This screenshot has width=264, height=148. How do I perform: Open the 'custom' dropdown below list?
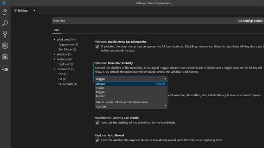coord(131,106)
